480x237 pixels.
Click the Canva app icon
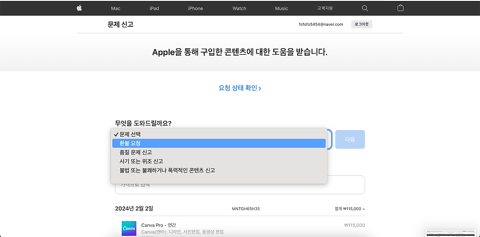click(x=129, y=229)
